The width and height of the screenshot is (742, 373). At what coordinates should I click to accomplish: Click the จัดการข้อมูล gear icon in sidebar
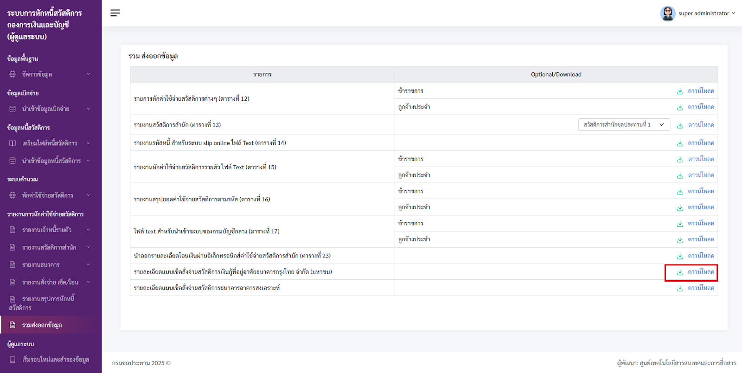(x=13, y=74)
